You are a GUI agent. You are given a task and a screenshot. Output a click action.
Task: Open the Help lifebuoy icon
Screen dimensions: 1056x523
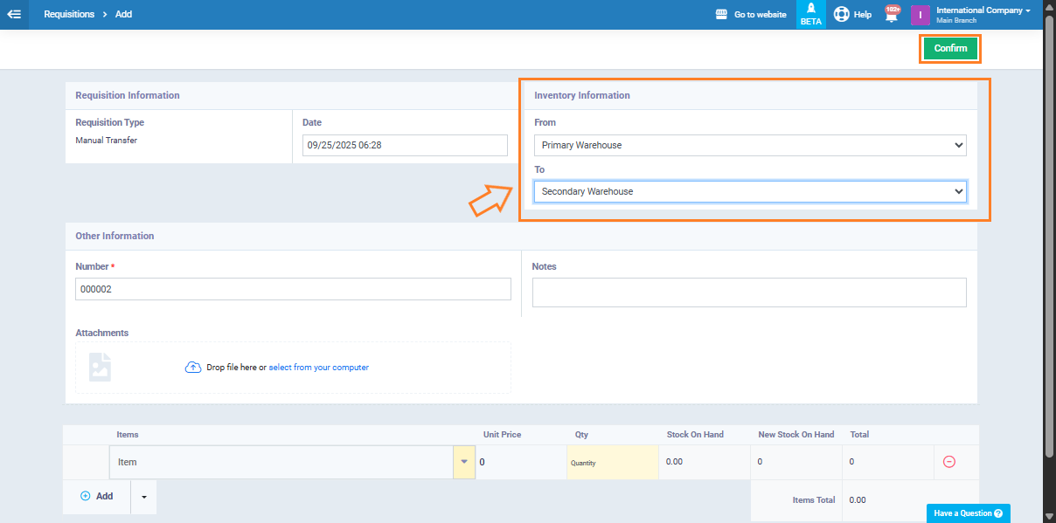[x=841, y=15]
